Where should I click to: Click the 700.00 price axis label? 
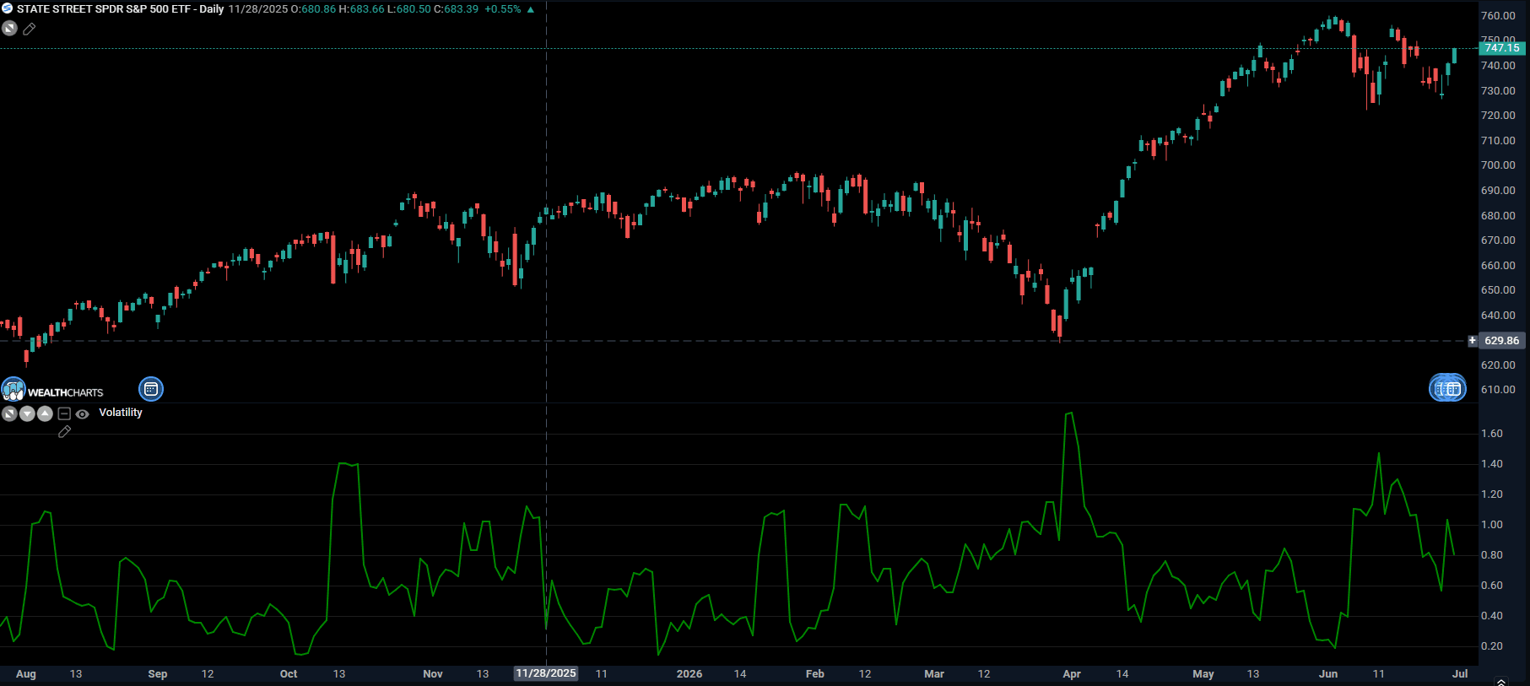1498,165
